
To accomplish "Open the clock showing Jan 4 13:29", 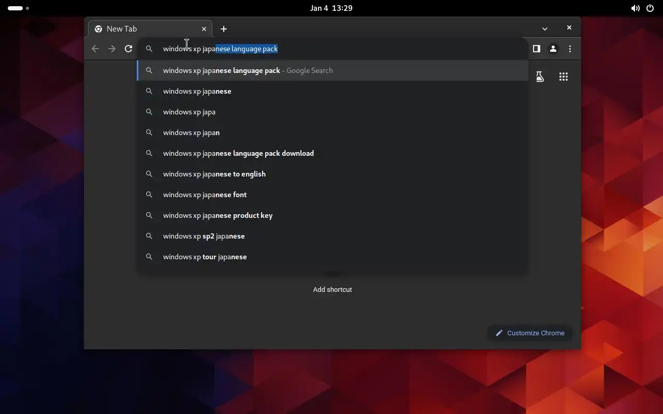I will click(331, 8).
